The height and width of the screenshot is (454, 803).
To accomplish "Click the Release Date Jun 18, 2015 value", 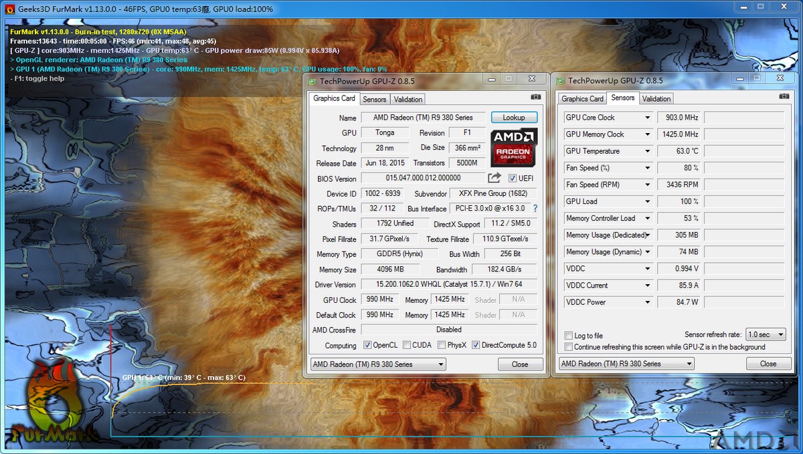I will (x=385, y=162).
